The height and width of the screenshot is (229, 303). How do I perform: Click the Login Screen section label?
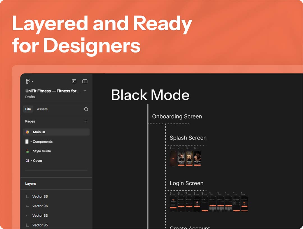[x=186, y=183]
